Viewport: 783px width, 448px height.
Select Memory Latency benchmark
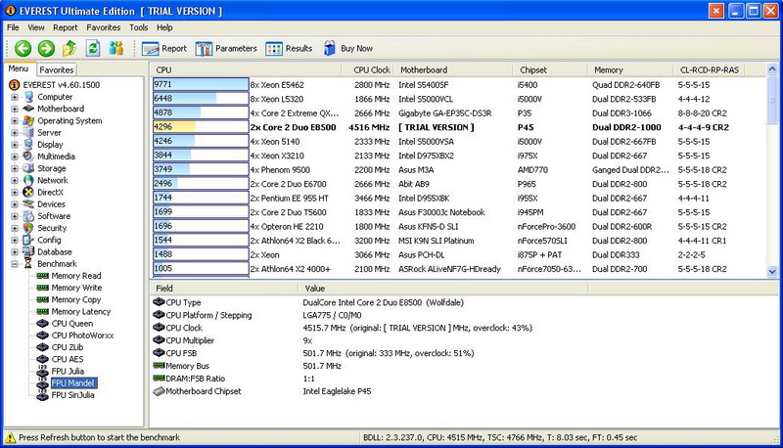[x=80, y=311]
